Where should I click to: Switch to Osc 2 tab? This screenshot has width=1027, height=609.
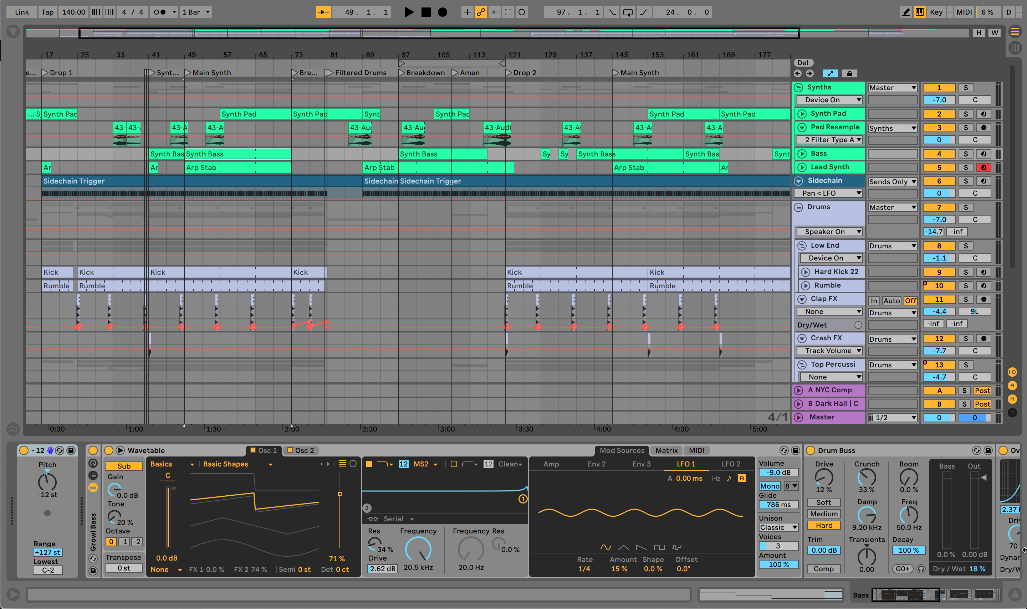point(300,450)
